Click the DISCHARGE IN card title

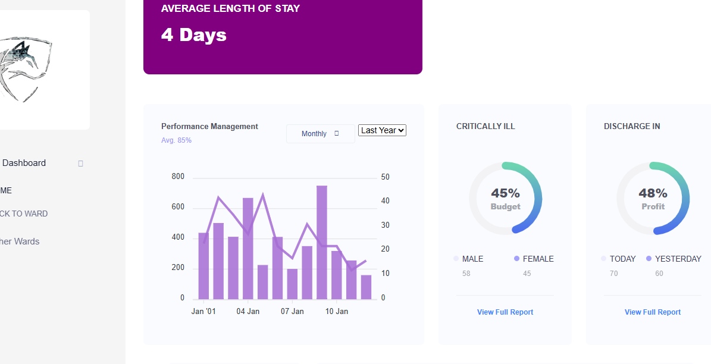click(632, 127)
